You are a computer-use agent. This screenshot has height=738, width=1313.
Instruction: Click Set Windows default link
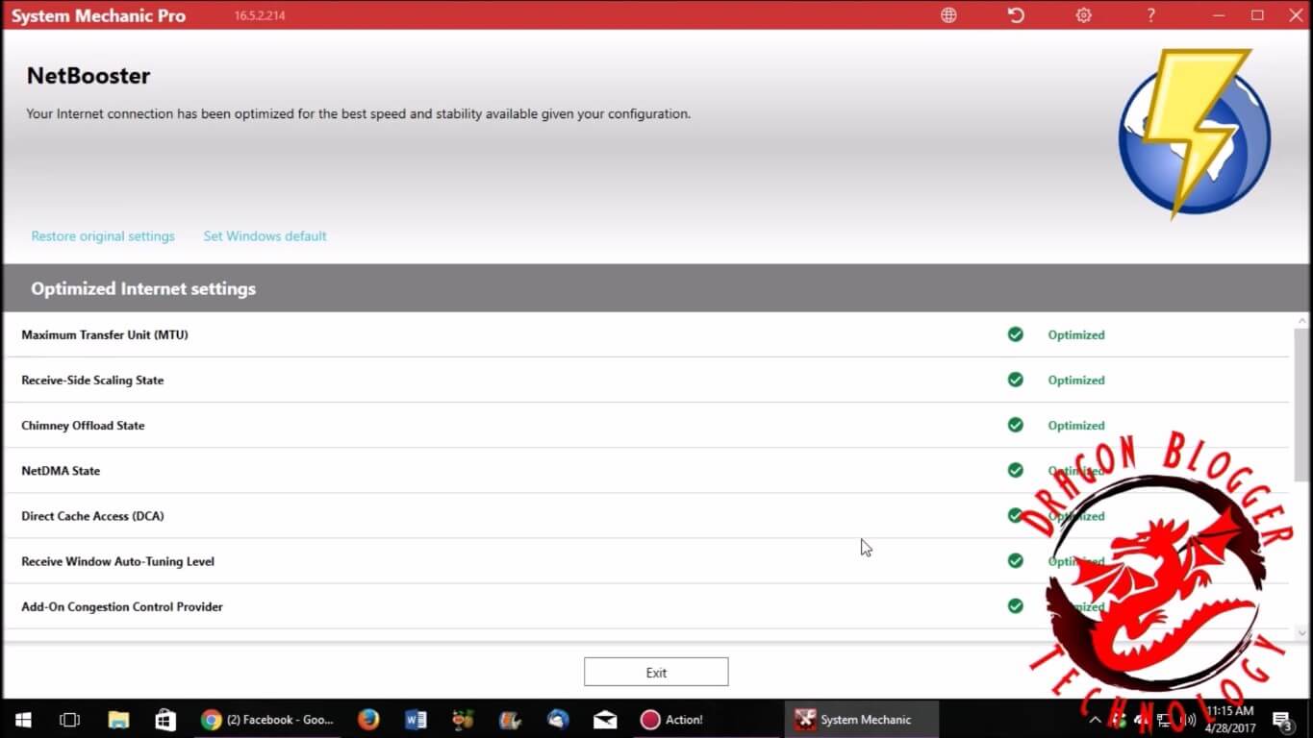pyautogui.click(x=265, y=236)
